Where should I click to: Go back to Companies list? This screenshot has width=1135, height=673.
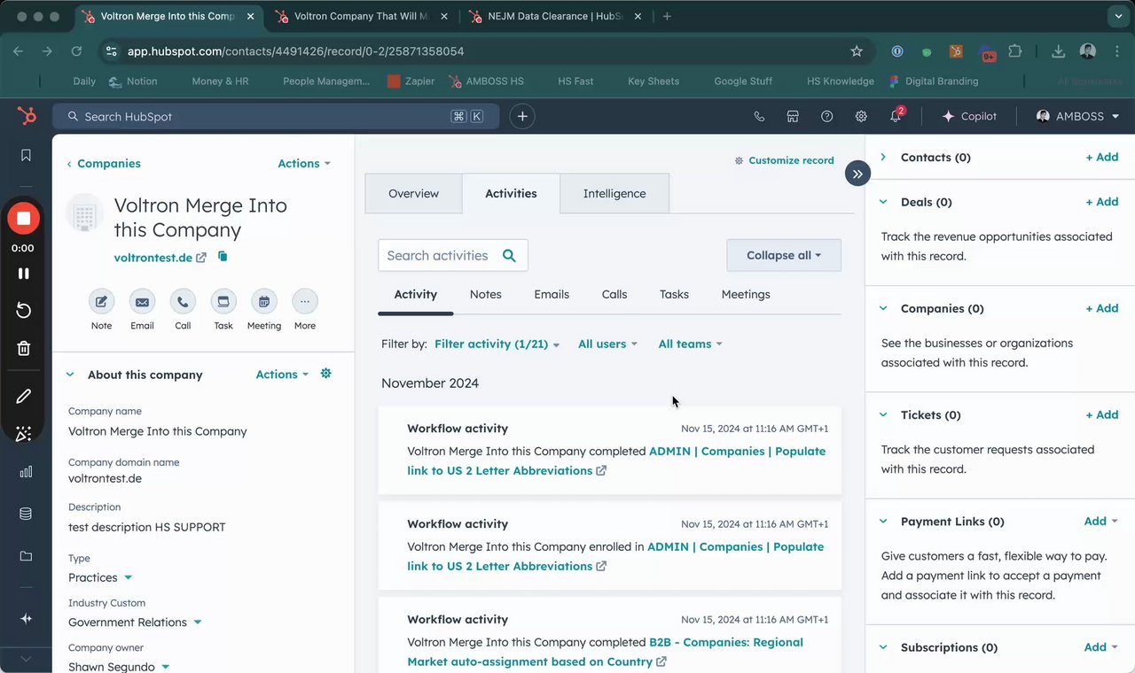[x=104, y=163]
